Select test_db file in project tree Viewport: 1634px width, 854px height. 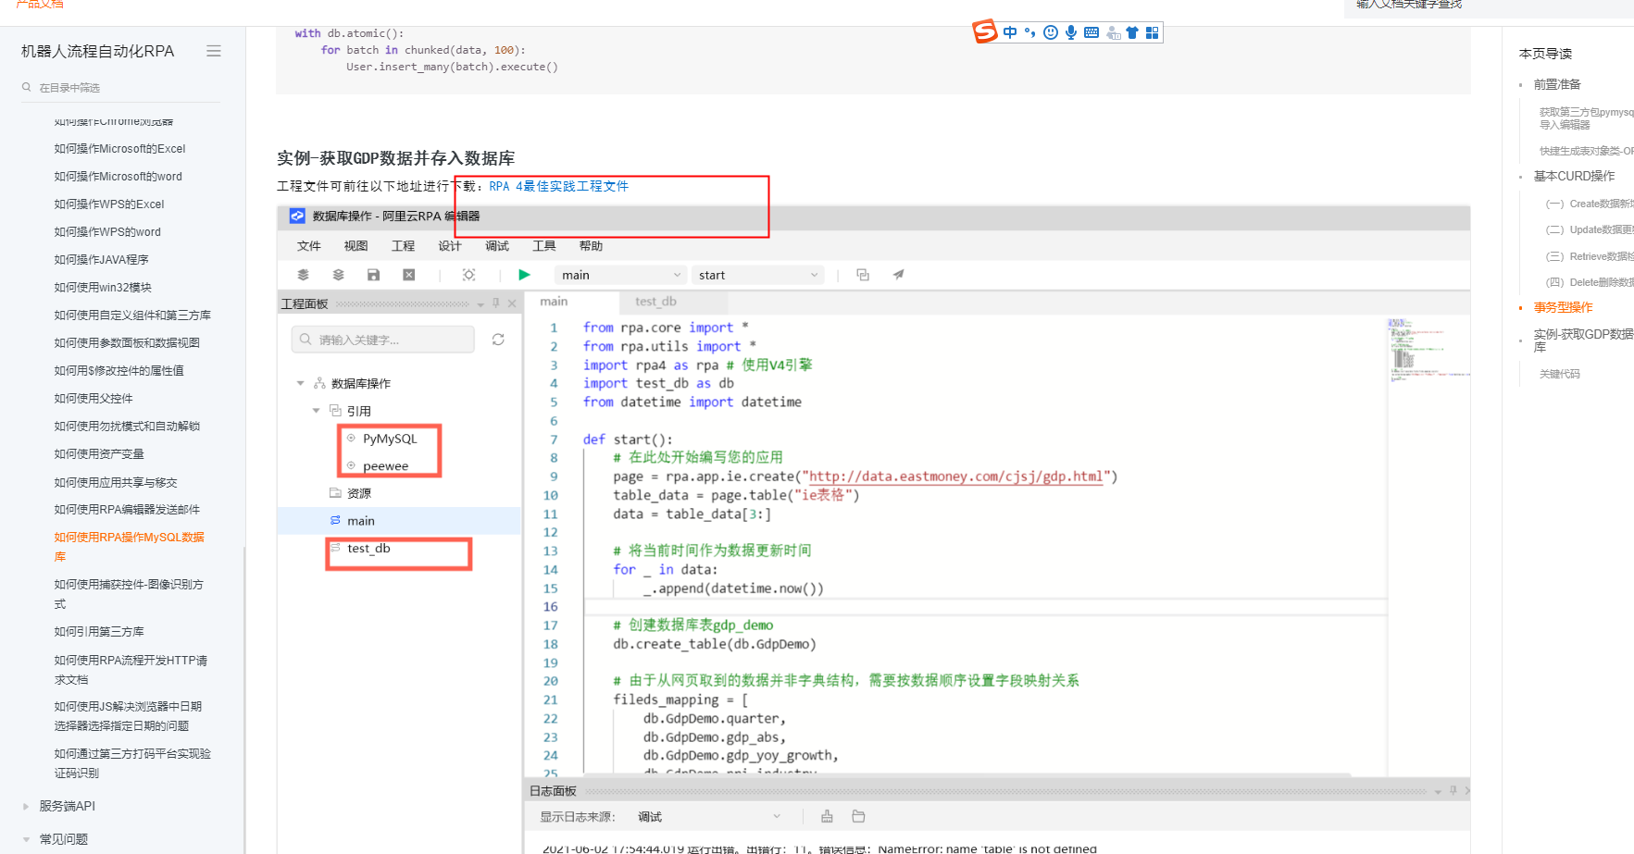(368, 549)
